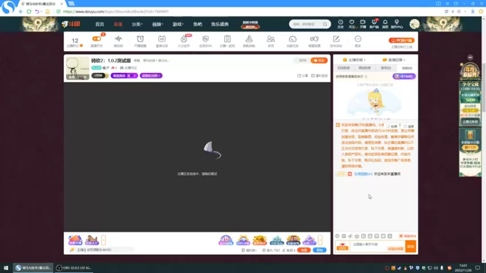
Task: Click the search magnifier icon
Action: coord(325,24)
